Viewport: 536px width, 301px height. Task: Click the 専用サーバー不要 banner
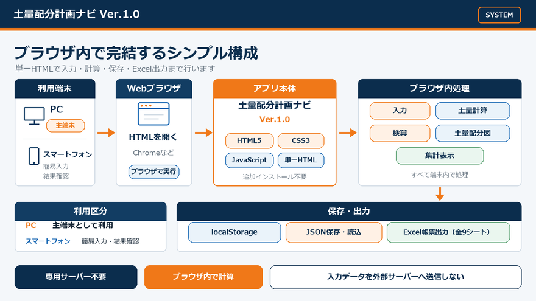coord(76,277)
